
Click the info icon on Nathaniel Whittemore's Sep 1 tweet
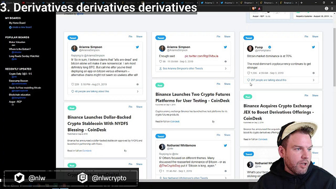[225, 171]
